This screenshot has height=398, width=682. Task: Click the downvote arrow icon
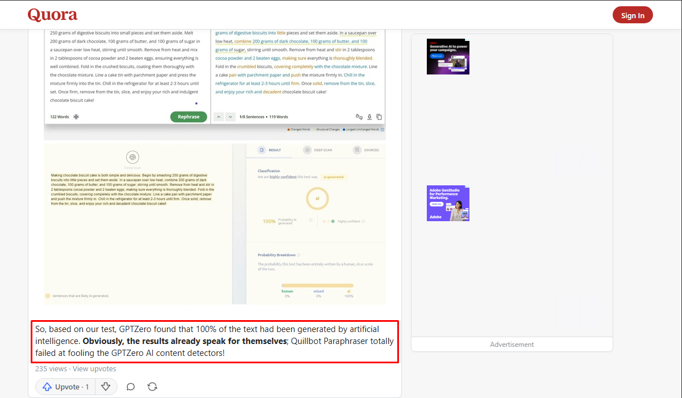coord(105,387)
